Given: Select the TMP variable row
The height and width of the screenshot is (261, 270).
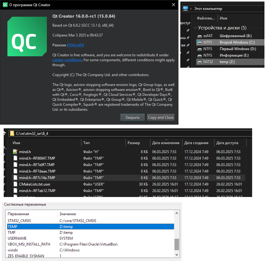Looking at the screenshot, I should pyautogui.click(x=91, y=232).
